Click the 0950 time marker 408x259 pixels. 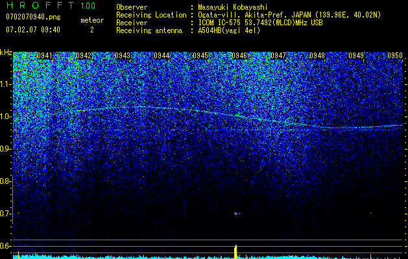coord(395,56)
